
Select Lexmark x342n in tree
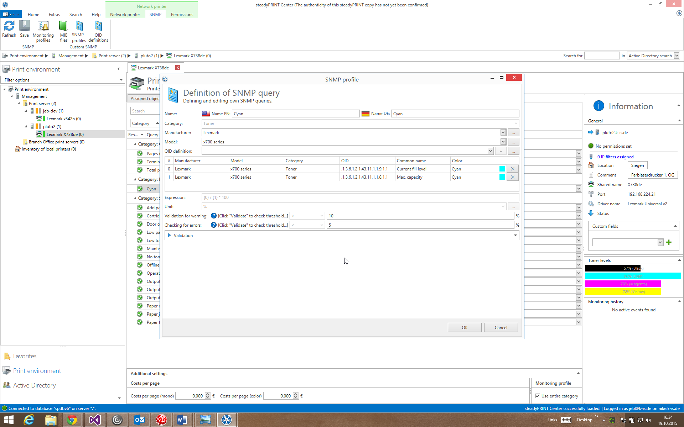coord(63,119)
